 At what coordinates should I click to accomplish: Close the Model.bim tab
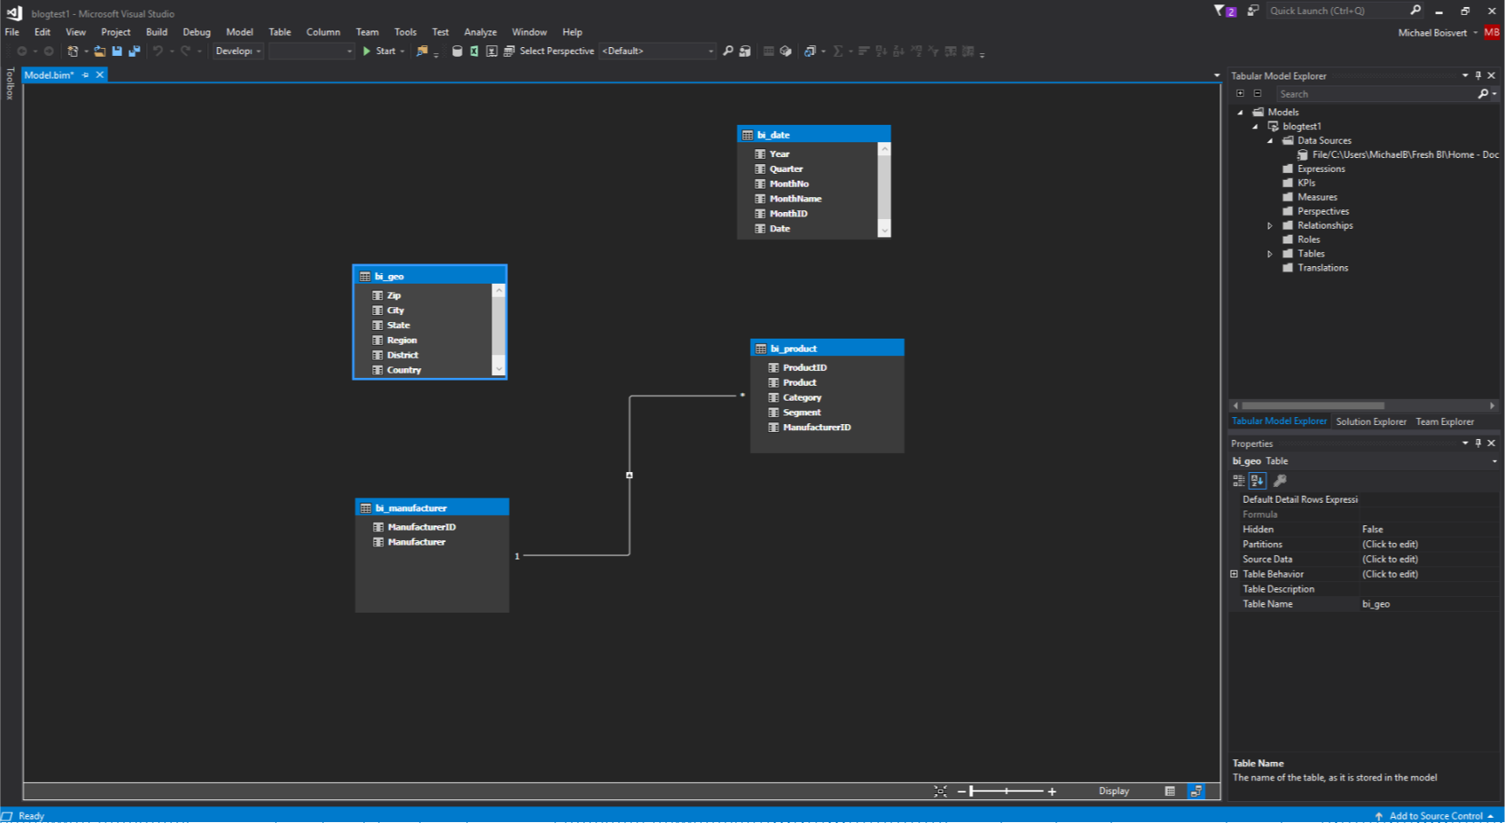click(x=100, y=75)
